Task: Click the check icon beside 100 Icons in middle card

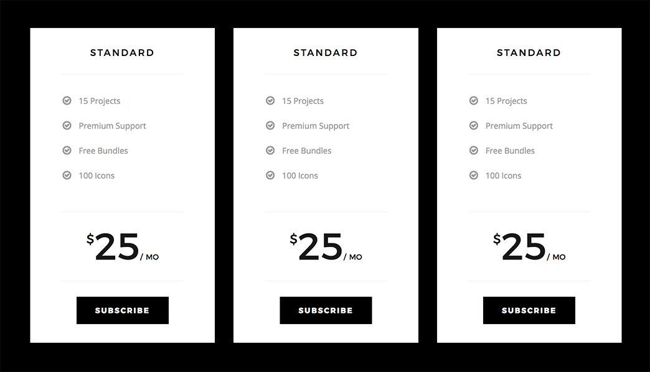Action: point(270,175)
